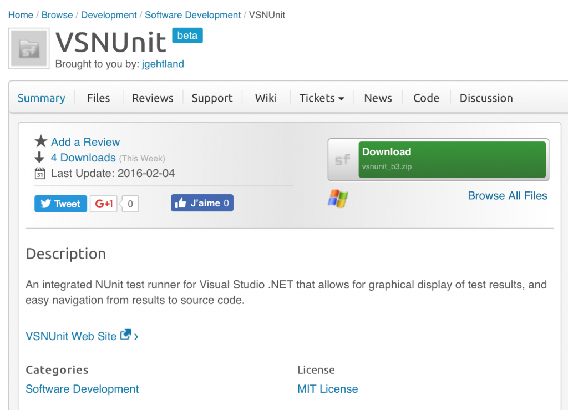This screenshot has height=410, width=568.
Task: Visit the jgehtland author profile
Action: click(x=163, y=64)
